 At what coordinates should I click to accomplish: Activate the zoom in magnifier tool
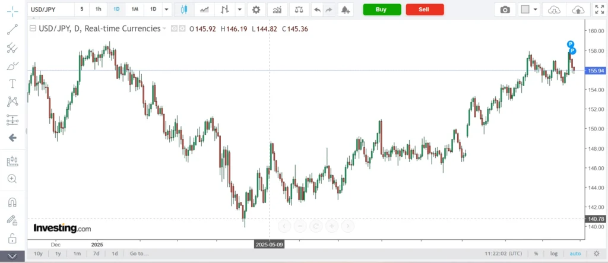[12, 179]
